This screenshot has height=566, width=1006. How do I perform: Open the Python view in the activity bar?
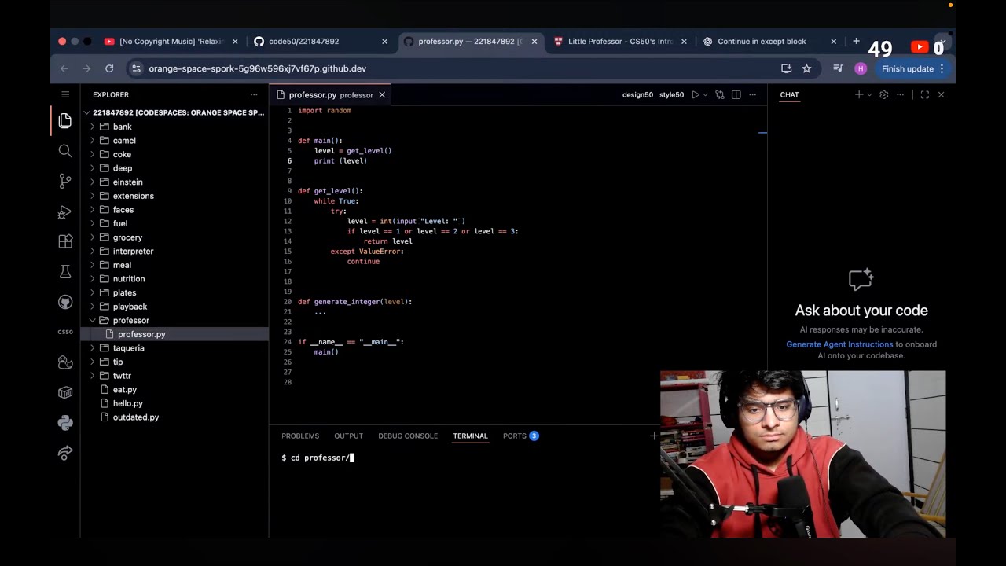65,423
